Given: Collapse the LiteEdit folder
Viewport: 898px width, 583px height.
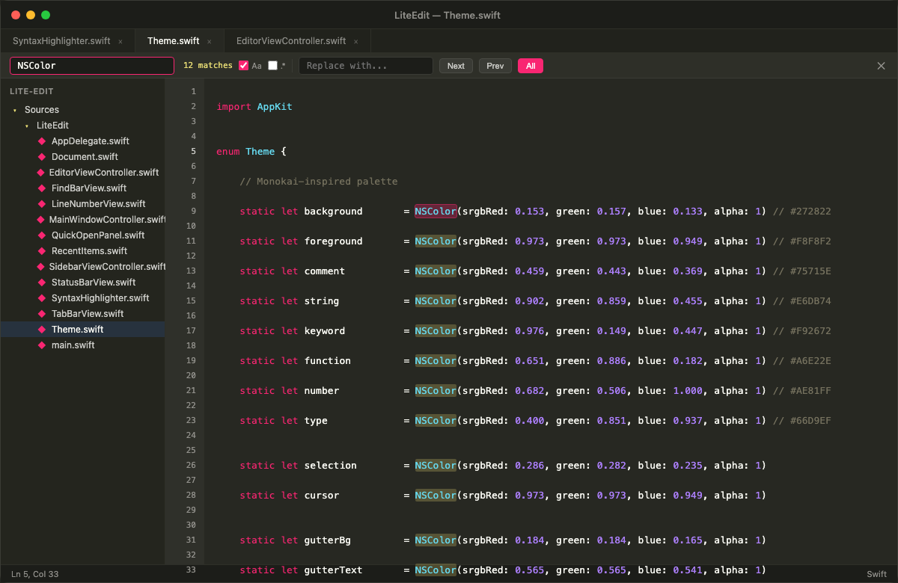Looking at the screenshot, I should click(x=27, y=126).
